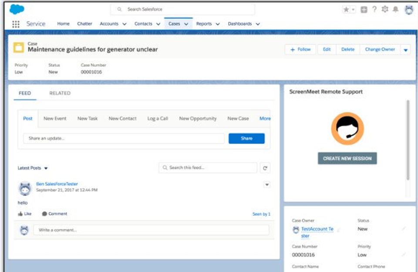Click the search magnifier in Search Salesforce

coord(119,9)
